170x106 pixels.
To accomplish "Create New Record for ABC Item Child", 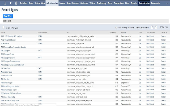I will (150, 68).
